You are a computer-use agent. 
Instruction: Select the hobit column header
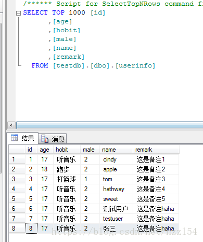coord(67,150)
